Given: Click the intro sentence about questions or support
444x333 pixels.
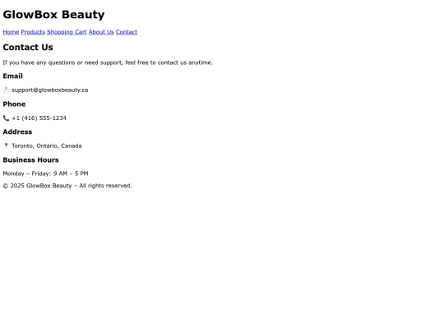Looking at the screenshot, I should coord(108,62).
